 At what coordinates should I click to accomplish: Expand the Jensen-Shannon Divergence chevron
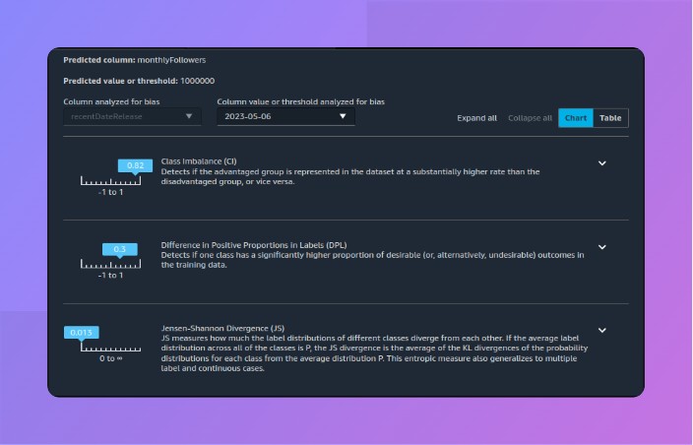(x=602, y=331)
